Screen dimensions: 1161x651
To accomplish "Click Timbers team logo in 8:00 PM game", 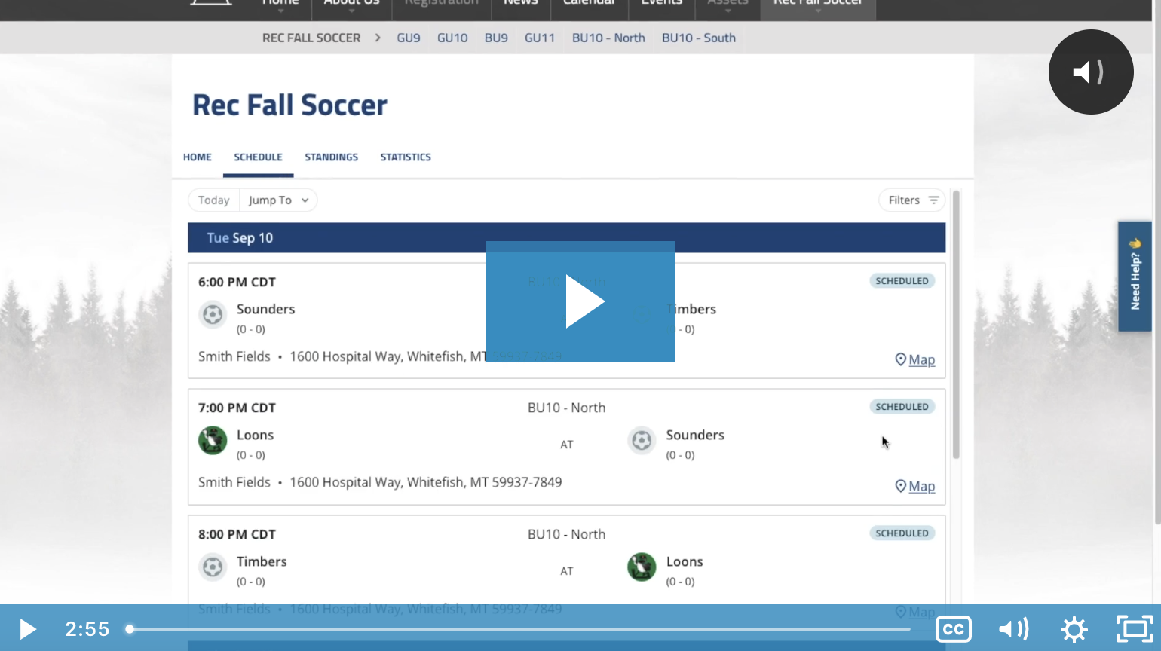I will point(213,567).
